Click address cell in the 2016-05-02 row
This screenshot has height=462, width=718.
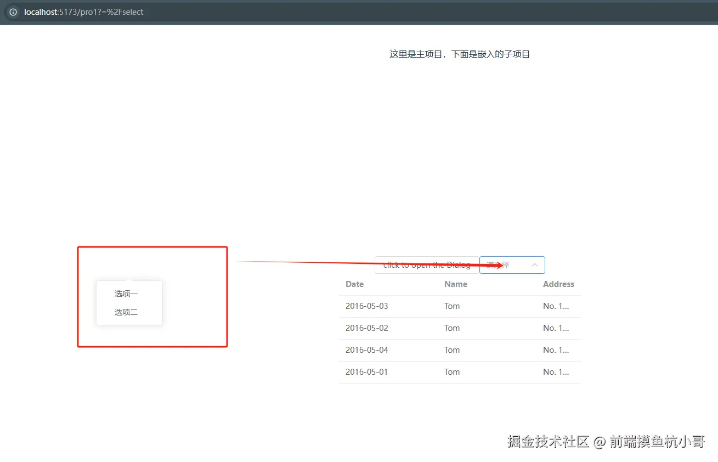pyautogui.click(x=556, y=328)
